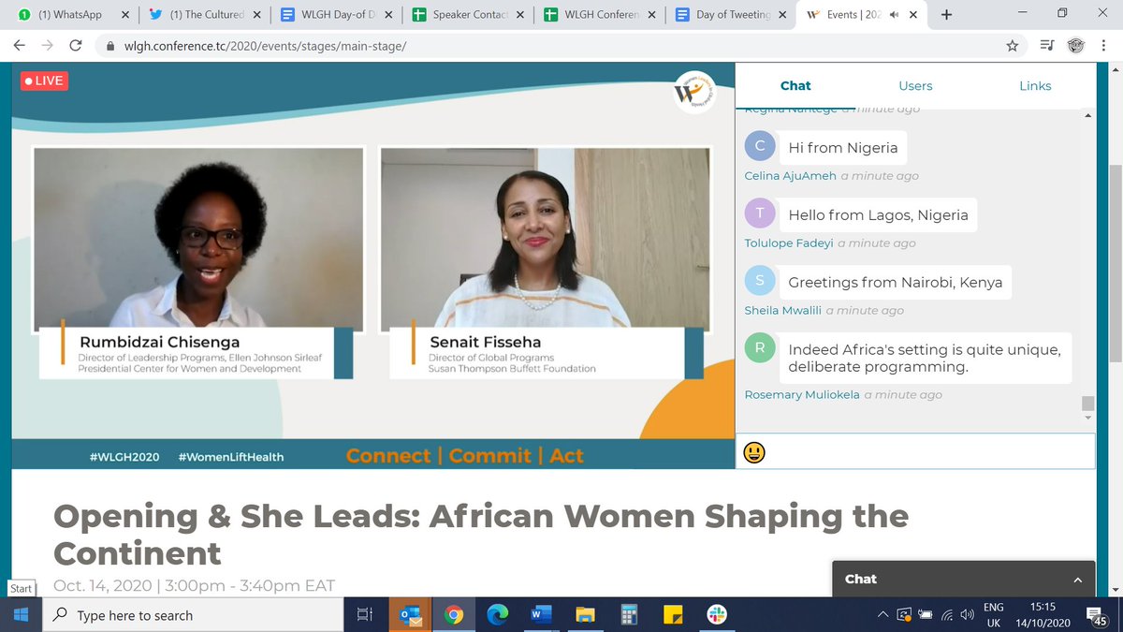The height and width of the screenshot is (632, 1123).
Task: Switch to WLGH Conference spreadsheet tab
Action: (x=599, y=15)
